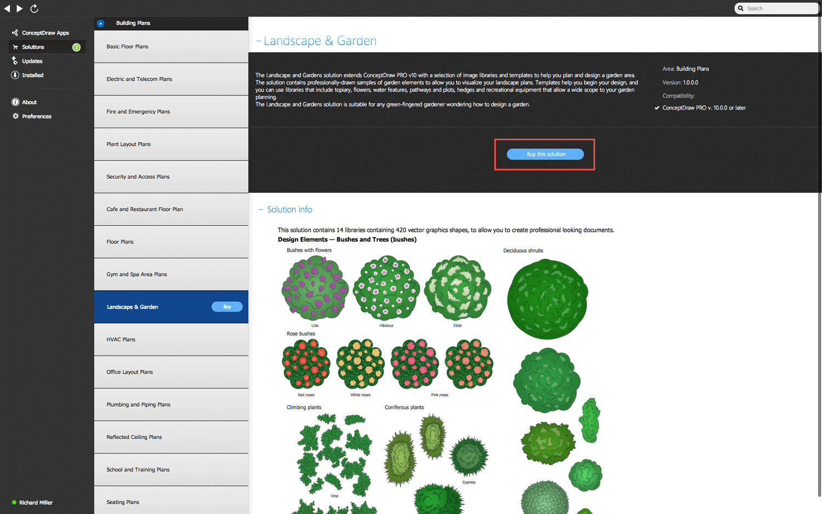Click the 'Bushes with flowers' label

click(309, 250)
